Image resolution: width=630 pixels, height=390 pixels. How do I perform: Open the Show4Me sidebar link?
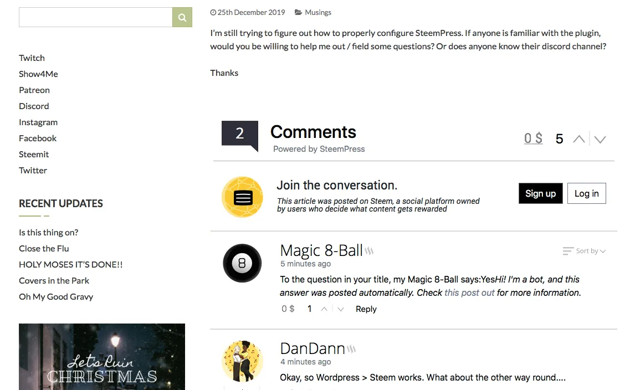click(x=38, y=74)
